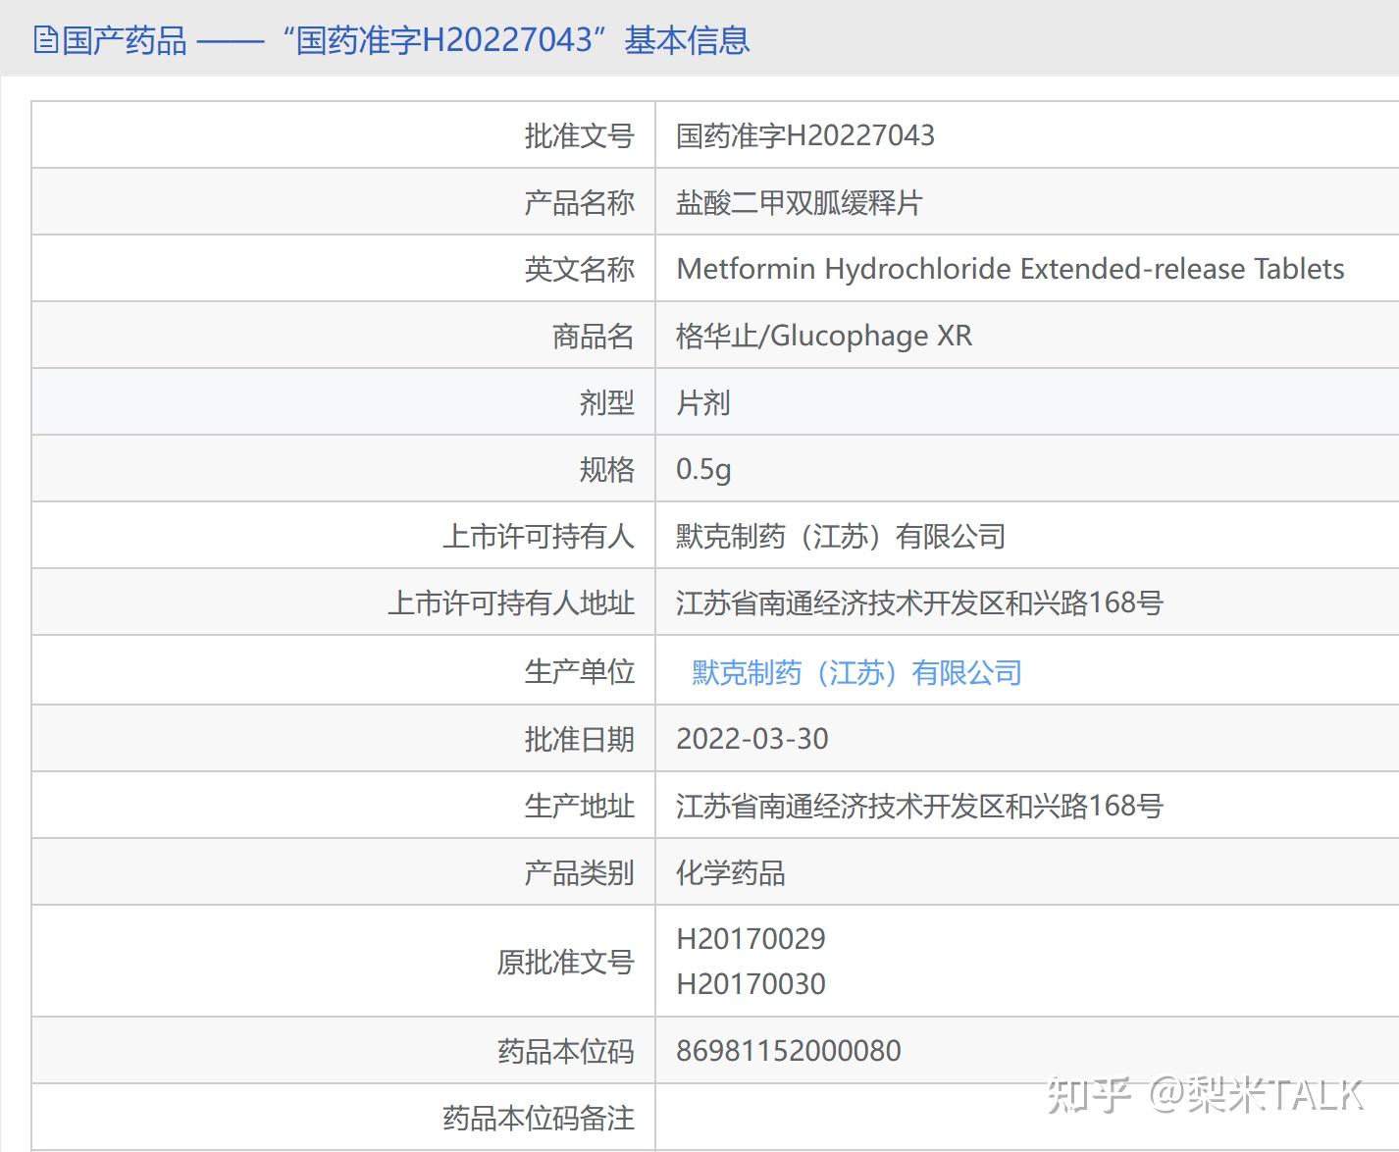Select English name Metformin Hydrochloride Extended-release Tablets
Viewport: 1399px width, 1152px height.
click(x=1010, y=269)
